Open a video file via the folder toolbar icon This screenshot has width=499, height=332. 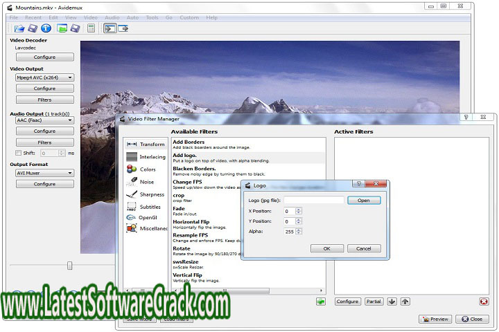pyautogui.click(x=19, y=28)
